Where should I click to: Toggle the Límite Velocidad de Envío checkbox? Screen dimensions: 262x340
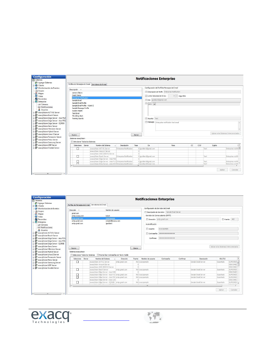[146, 96]
